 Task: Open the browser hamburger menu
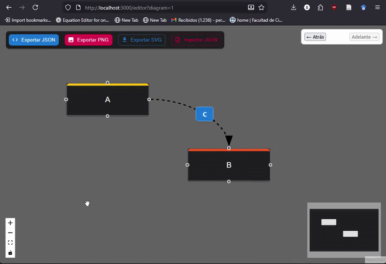tap(377, 8)
